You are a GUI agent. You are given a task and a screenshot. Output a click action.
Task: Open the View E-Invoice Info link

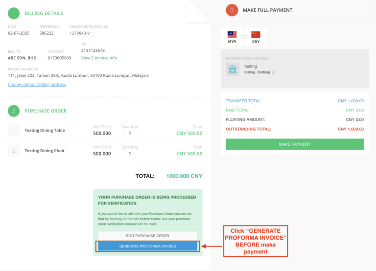[x=99, y=58]
